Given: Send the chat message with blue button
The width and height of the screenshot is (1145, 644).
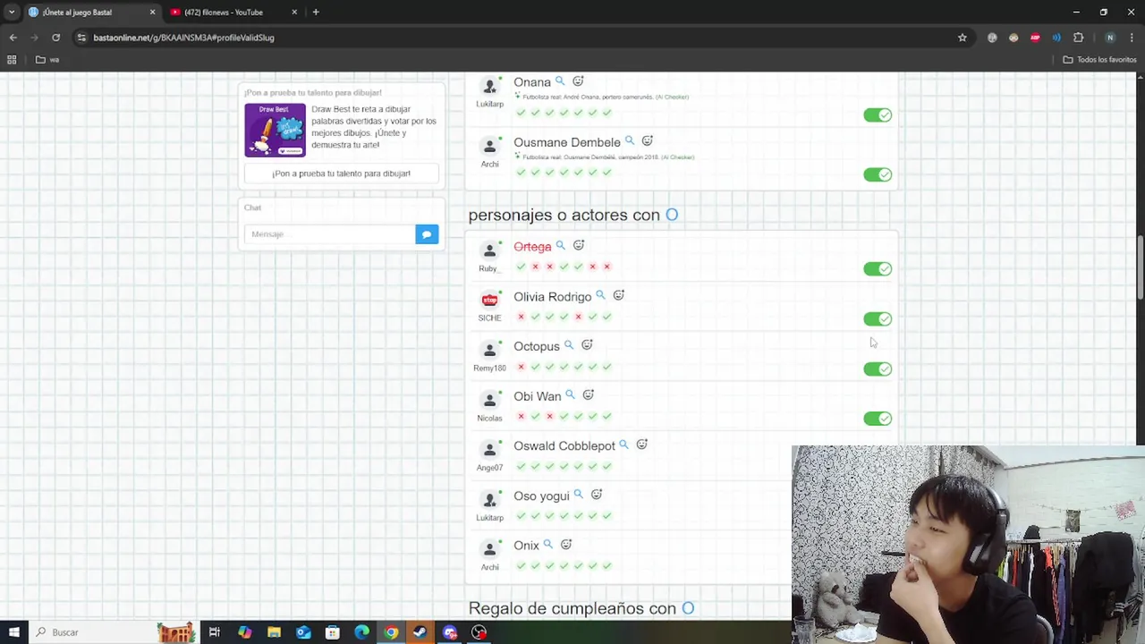Looking at the screenshot, I should coord(427,234).
